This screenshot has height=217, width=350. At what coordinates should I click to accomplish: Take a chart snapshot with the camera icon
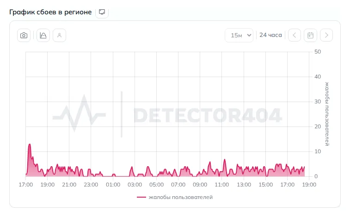coord(24,36)
